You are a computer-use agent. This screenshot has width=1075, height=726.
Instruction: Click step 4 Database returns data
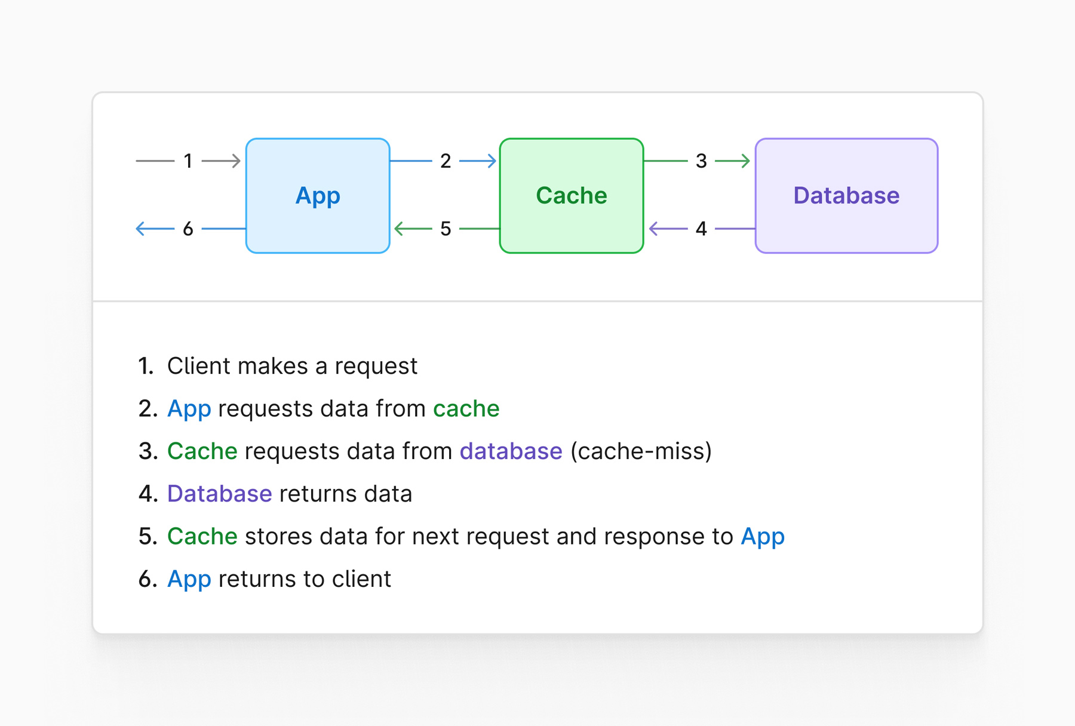pos(290,493)
